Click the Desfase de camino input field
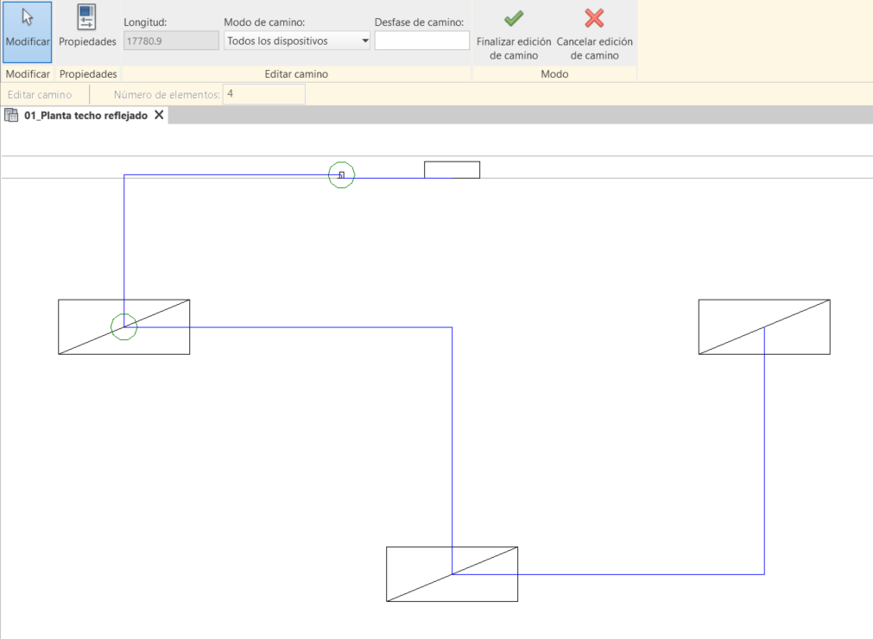 [x=422, y=41]
